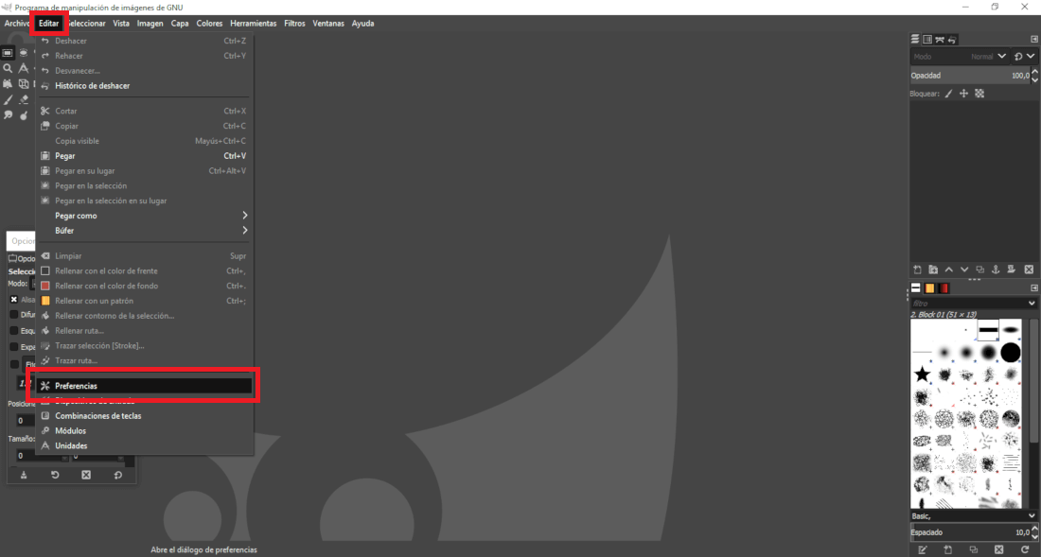Screen dimensions: 1041x557
Task: Enable the Difuminar bordes checkbox
Action: coord(14,315)
